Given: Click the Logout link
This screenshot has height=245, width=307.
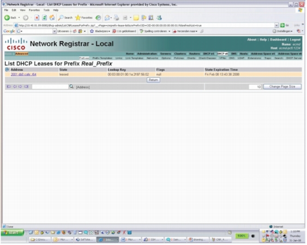Looking at the screenshot, I should [x=295, y=40].
